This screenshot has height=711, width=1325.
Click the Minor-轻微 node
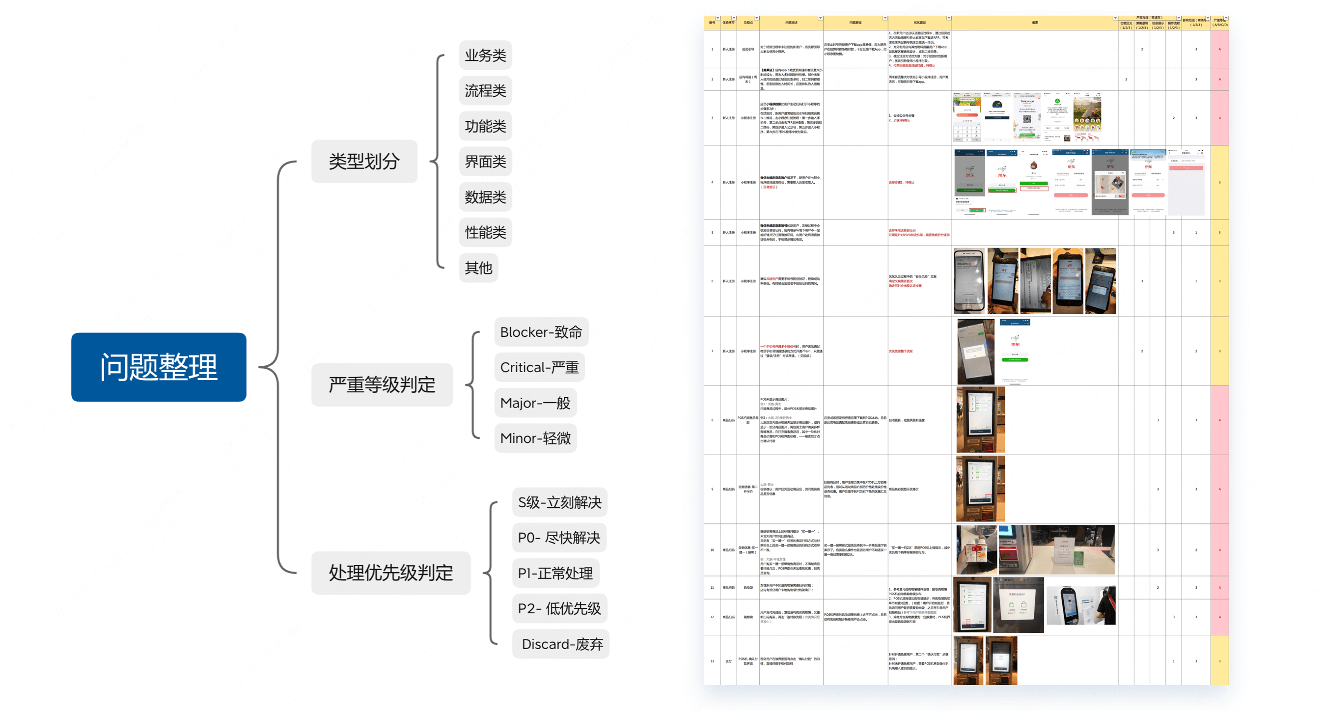click(x=535, y=438)
